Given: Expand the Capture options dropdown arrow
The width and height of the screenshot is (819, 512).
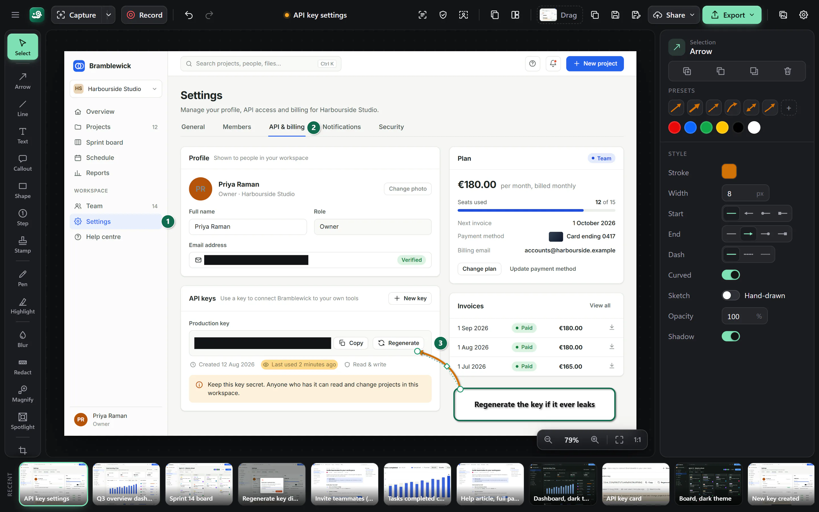Looking at the screenshot, I should coord(108,15).
